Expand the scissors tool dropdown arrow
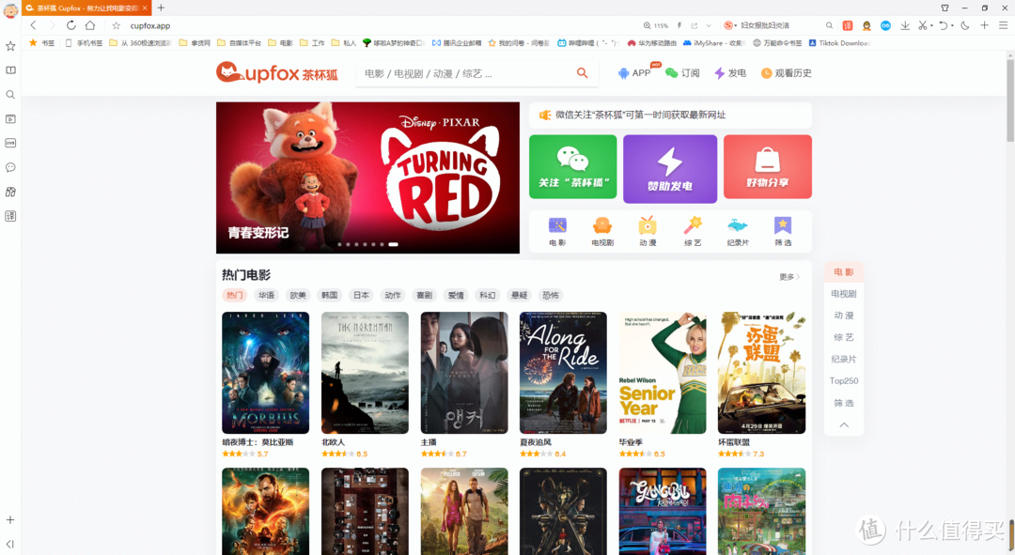The height and width of the screenshot is (555, 1015). coord(931,26)
